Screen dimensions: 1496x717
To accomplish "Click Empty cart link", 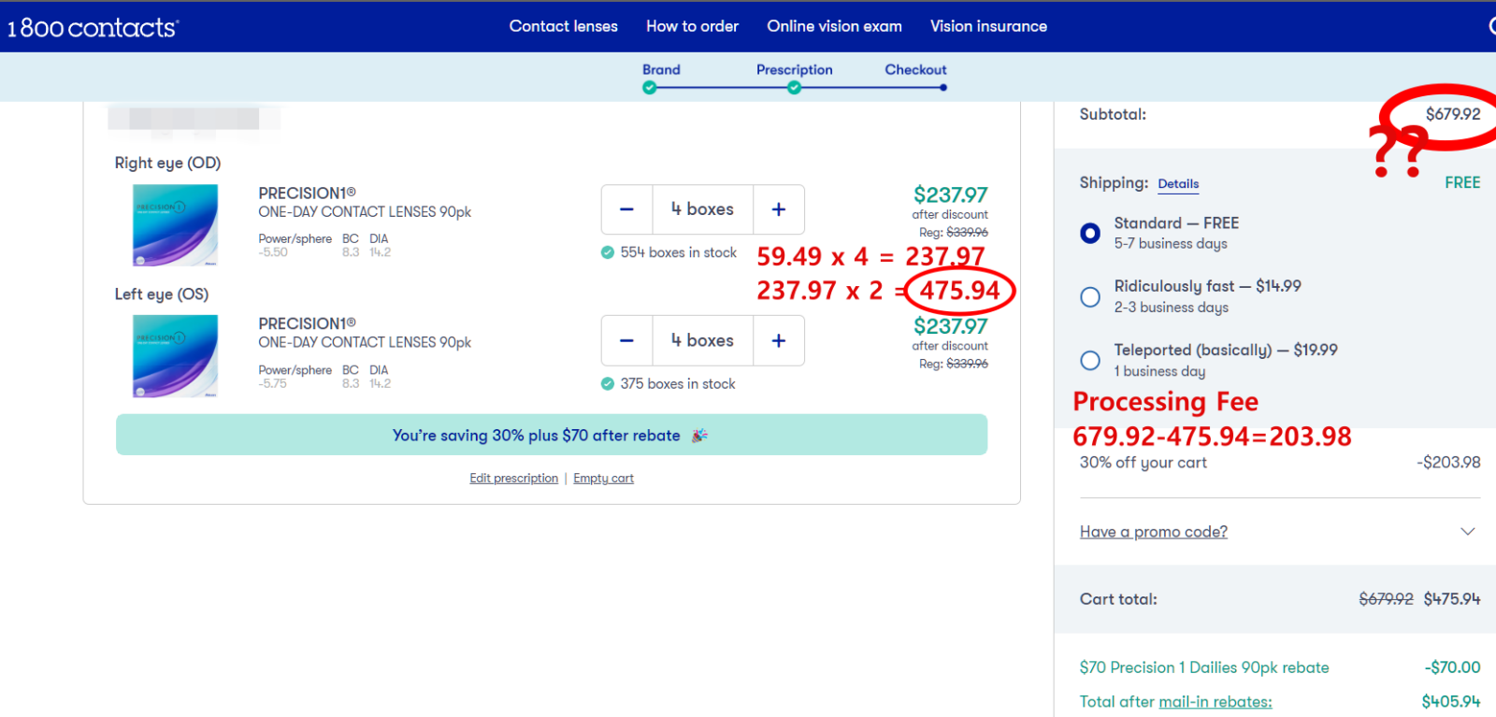I will (603, 479).
